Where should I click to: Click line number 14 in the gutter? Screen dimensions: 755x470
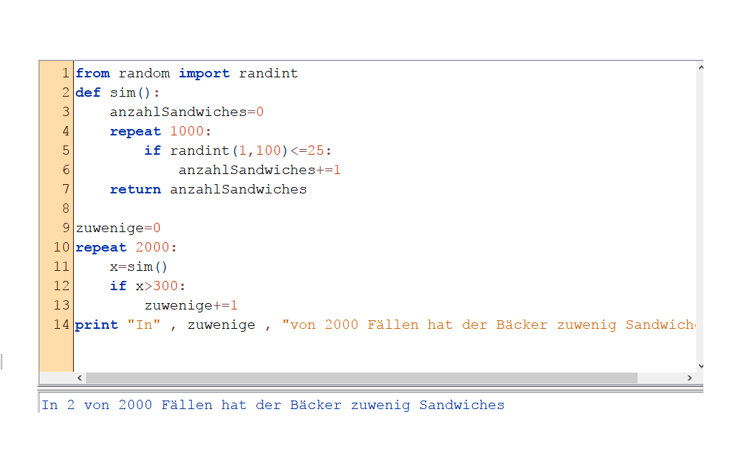coord(62,325)
